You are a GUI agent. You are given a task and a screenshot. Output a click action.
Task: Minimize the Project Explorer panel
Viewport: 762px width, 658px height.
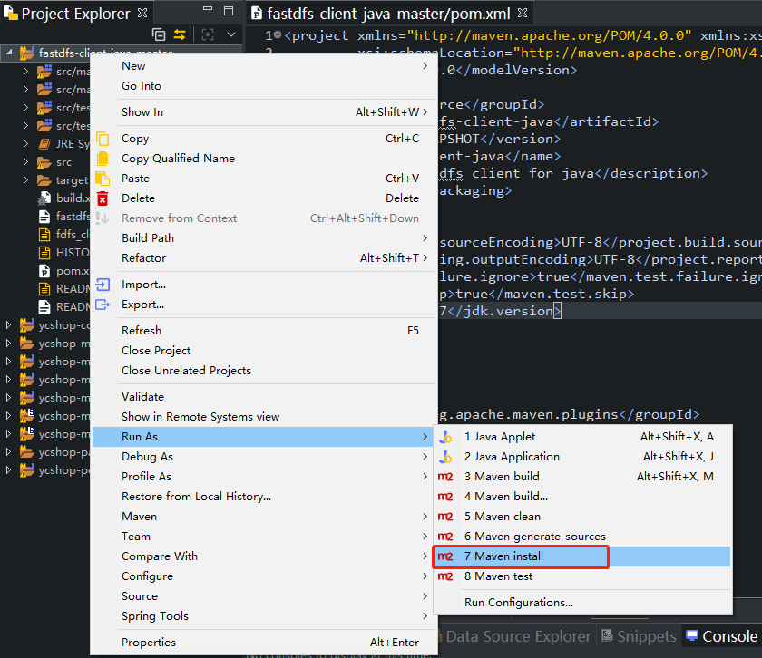(208, 9)
